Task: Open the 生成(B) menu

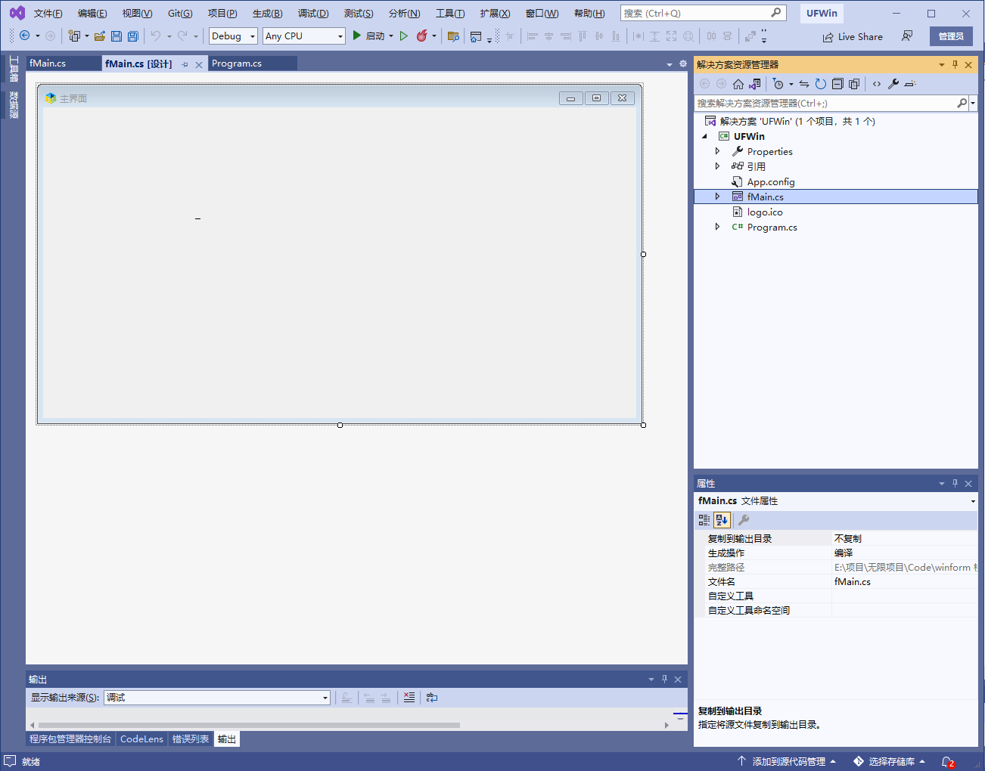Action: pos(267,14)
